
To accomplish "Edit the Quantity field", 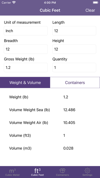I will [74, 68].
